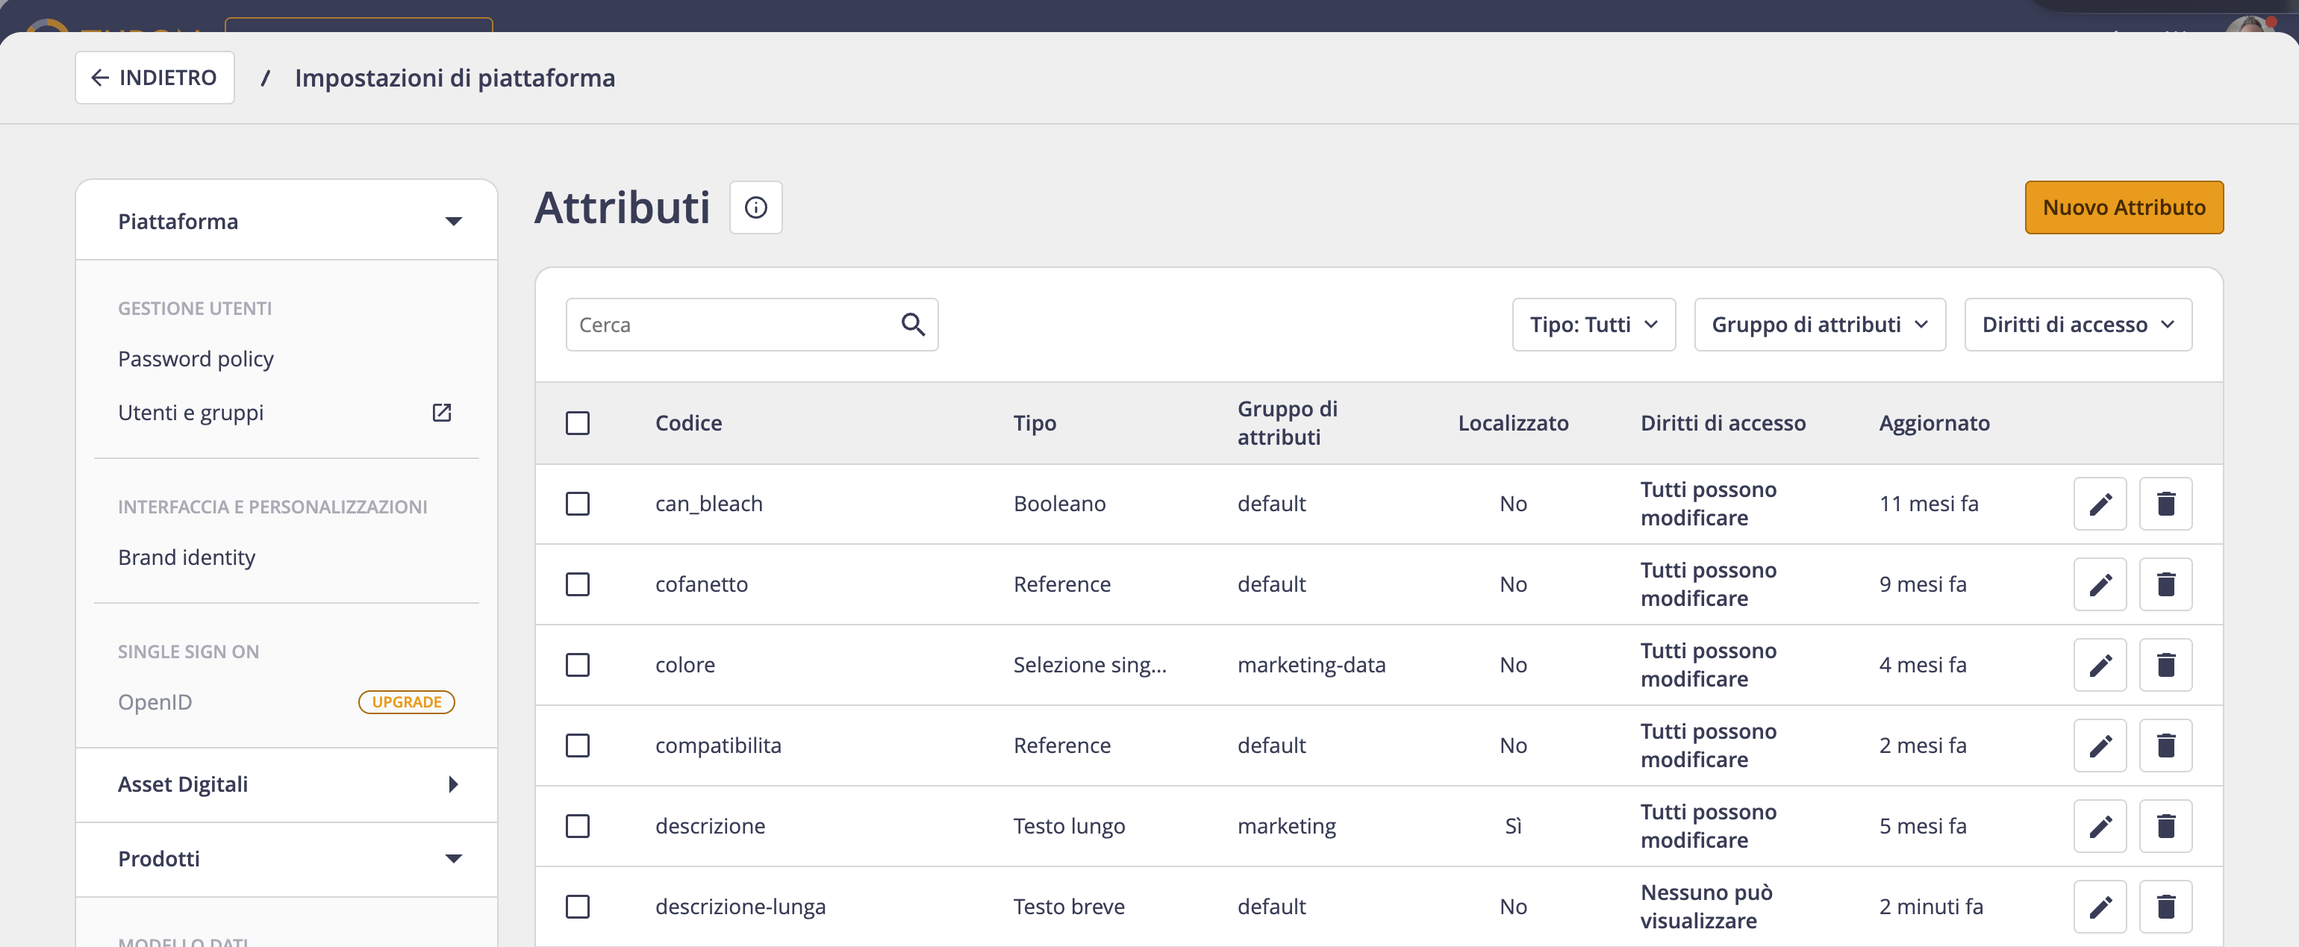Screen dimensions: 2299x947
Task: Select the descrizione row checkbox
Action: pyautogui.click(x=578, y=827)
